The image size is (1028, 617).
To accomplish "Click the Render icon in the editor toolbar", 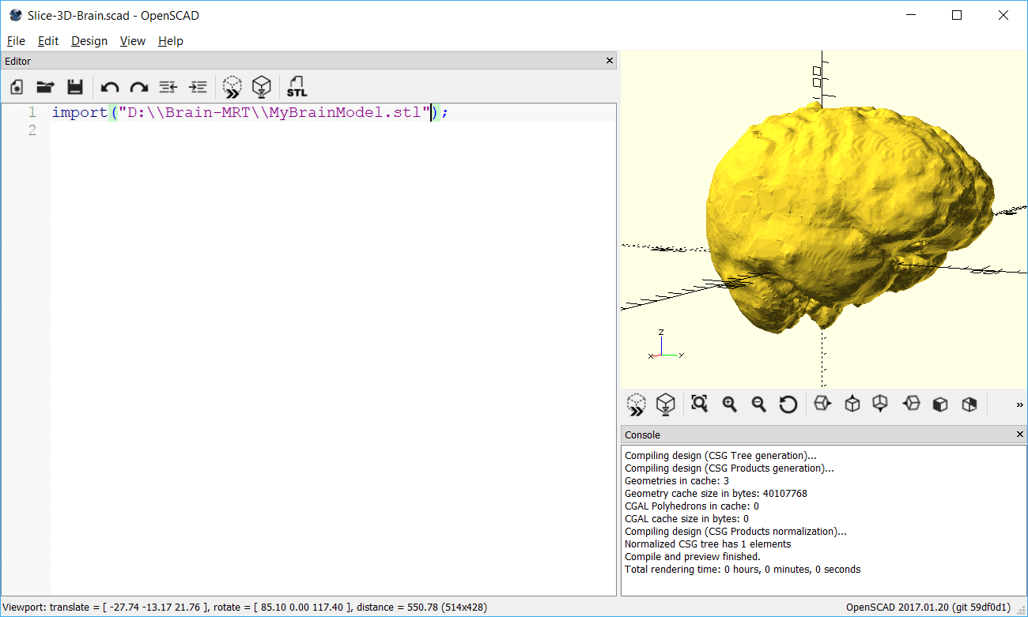I will click(261, 87).
